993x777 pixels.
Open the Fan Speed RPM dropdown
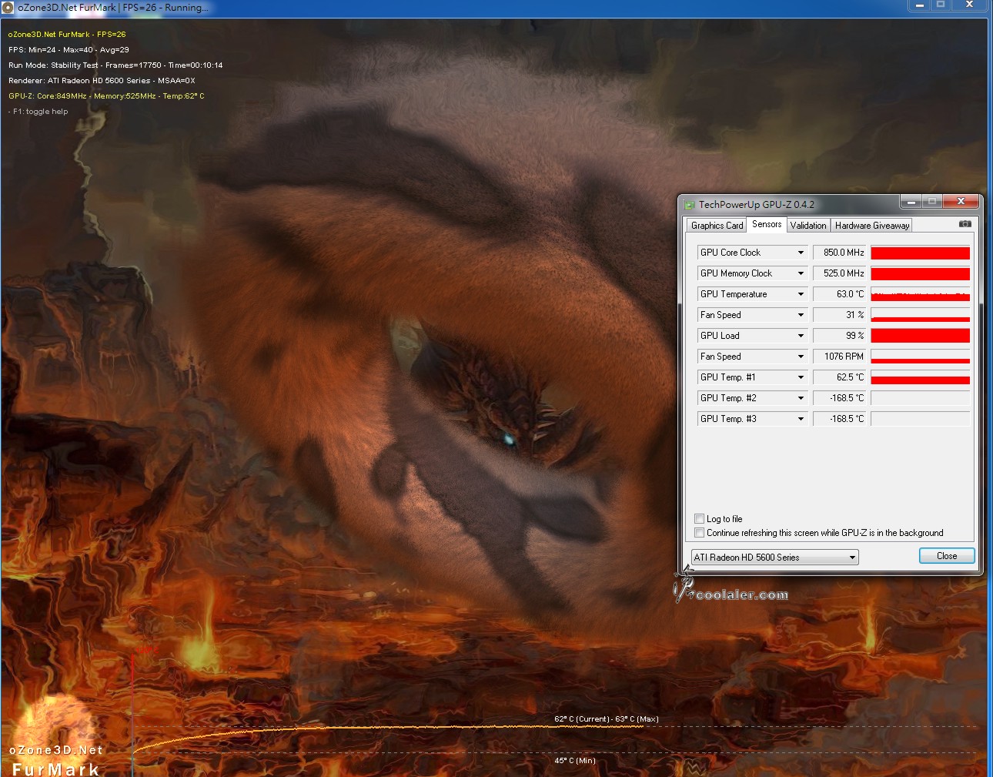[x=801, y=357]
